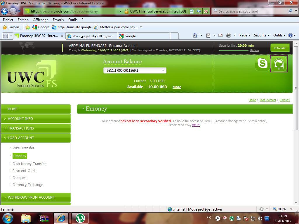Click the Windows Start orb
The image size is (299, 224).
8,218
